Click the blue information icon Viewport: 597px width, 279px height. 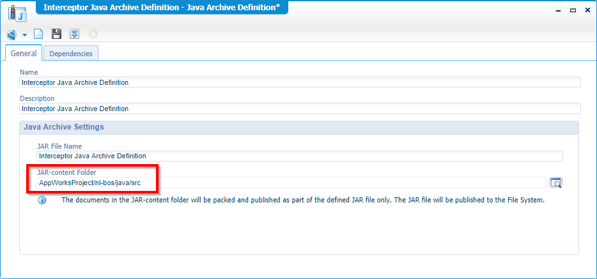(x=42, y=200)
